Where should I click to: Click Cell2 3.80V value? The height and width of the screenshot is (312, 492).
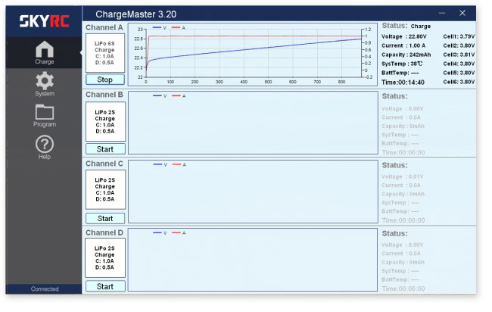[459, 45]
